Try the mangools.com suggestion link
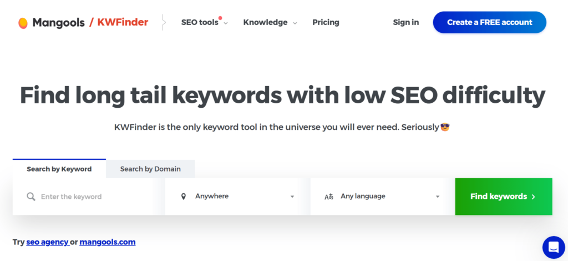 [108, 242]
